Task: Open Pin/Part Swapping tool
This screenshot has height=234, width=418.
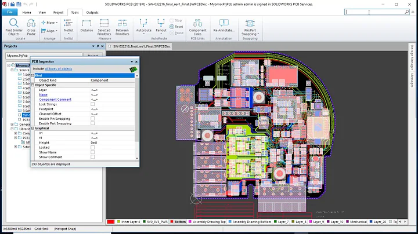Action: click(250, 27)
